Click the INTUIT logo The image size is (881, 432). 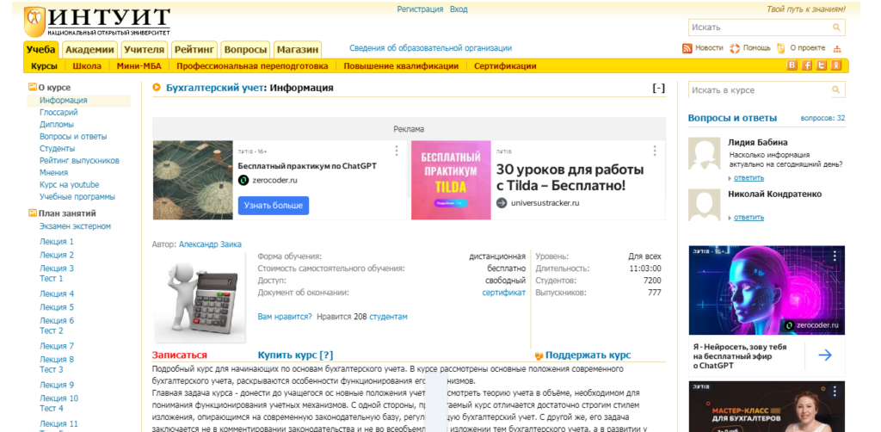[x=96, y=20]
